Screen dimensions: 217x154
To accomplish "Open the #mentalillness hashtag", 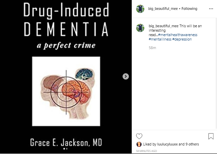I will 160,39.
